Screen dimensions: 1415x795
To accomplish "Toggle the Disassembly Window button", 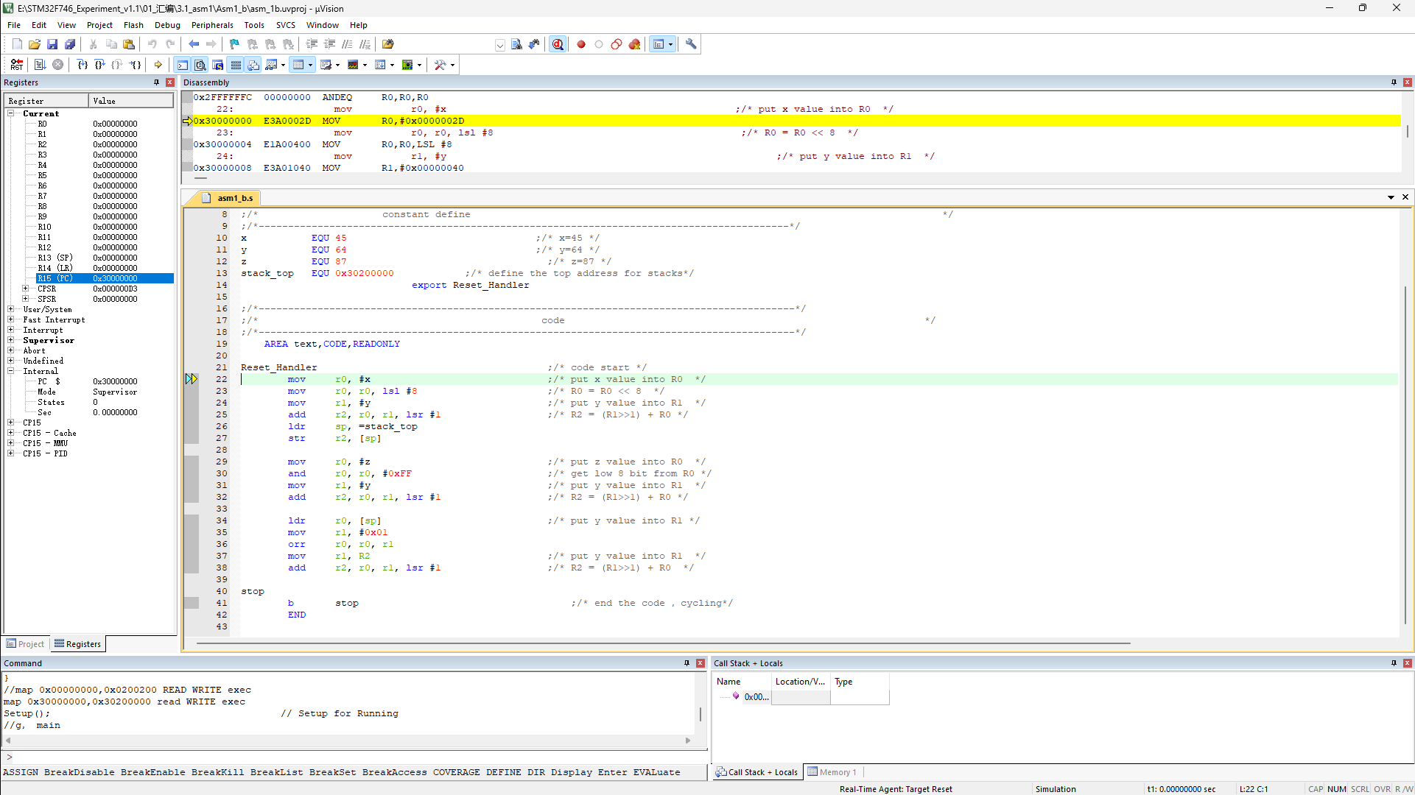I will point(200,65).
